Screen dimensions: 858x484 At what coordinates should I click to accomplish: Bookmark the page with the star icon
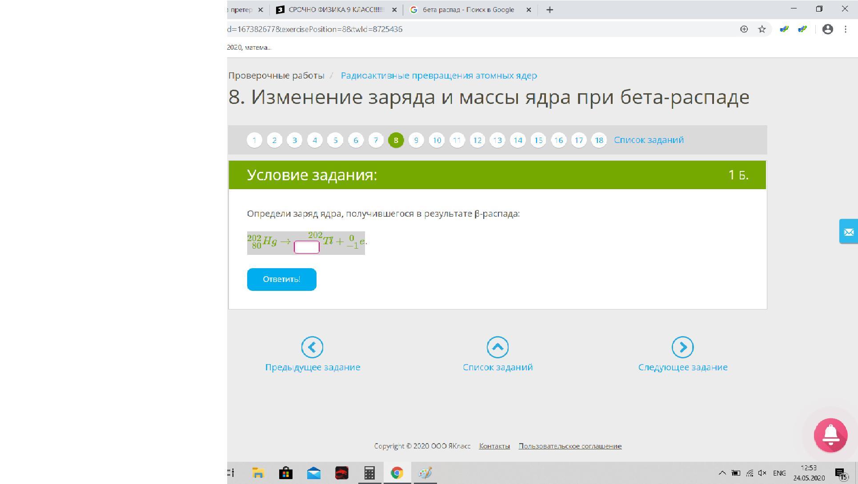pos(762,29)
